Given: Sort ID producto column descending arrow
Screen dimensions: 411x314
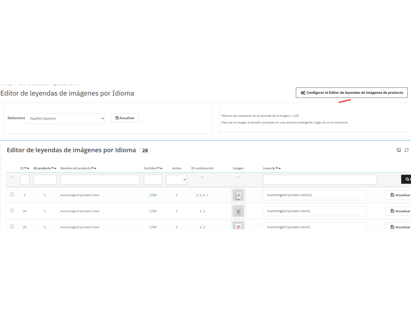Looking at the screenshot, I should (x=53, y=168).
